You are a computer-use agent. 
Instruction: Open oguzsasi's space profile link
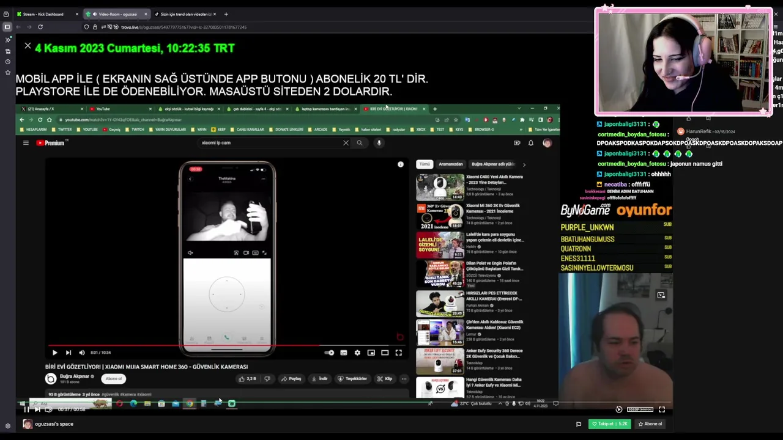(54, 424)
